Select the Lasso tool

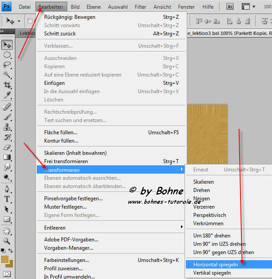tap(7, 65)
